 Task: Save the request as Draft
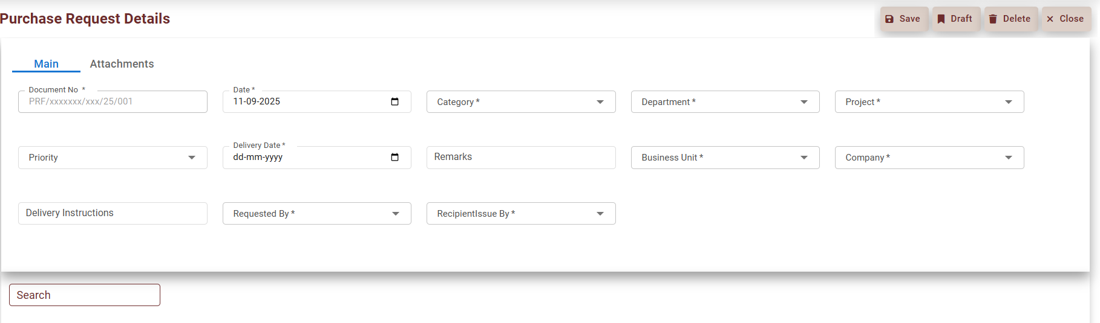[955, 19]
